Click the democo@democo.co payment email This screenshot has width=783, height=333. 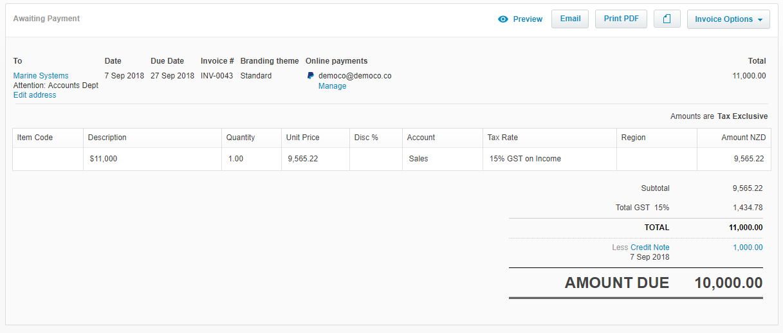point(355,76)
